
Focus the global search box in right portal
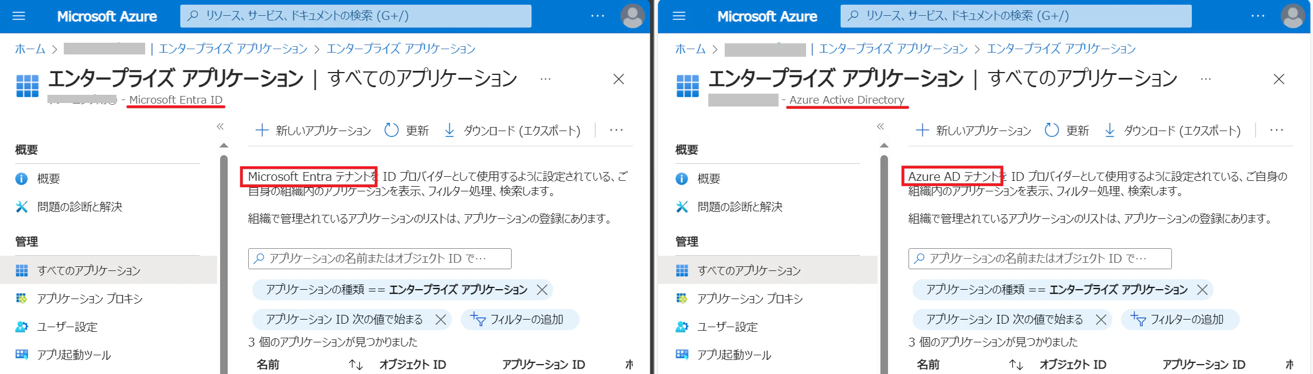click(1016, 16)
